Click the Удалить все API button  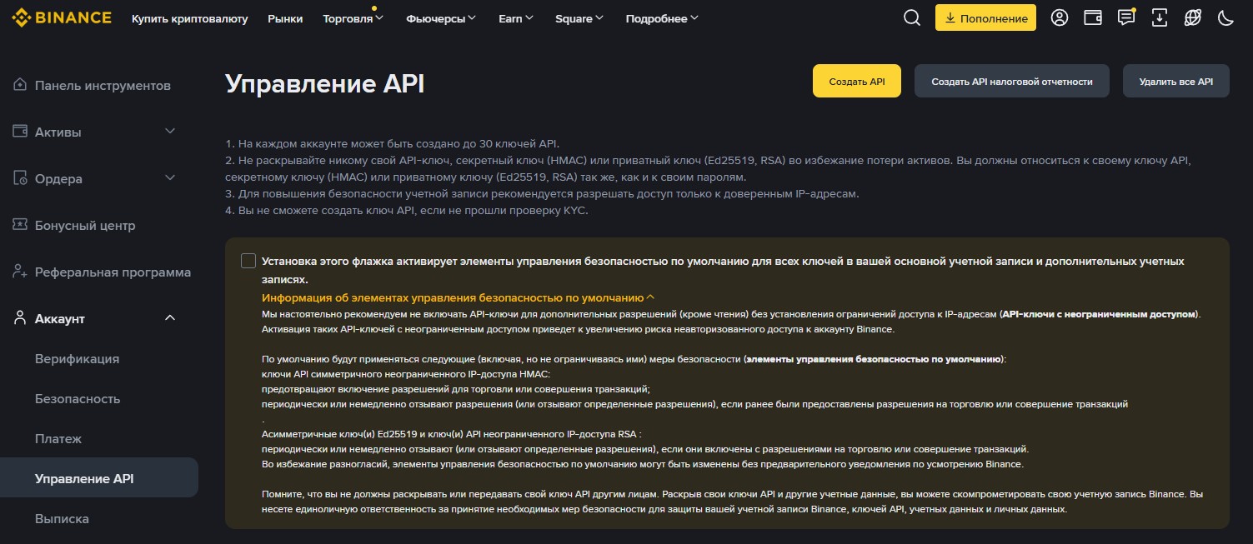coord(1175,82)
